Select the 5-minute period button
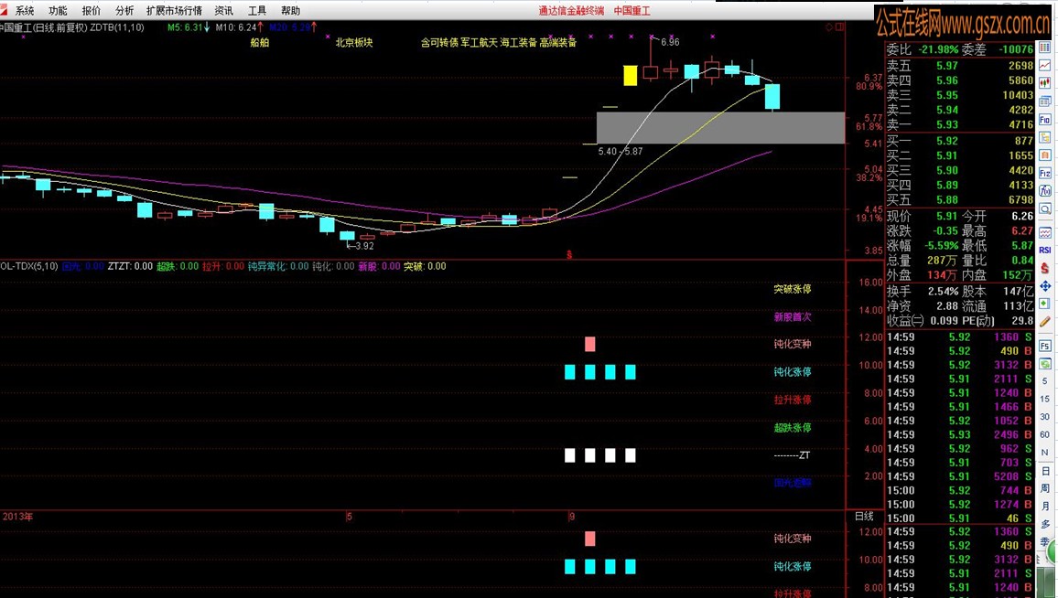Viewport: 1058px width, 598px height. click(x=1044, y=381)
